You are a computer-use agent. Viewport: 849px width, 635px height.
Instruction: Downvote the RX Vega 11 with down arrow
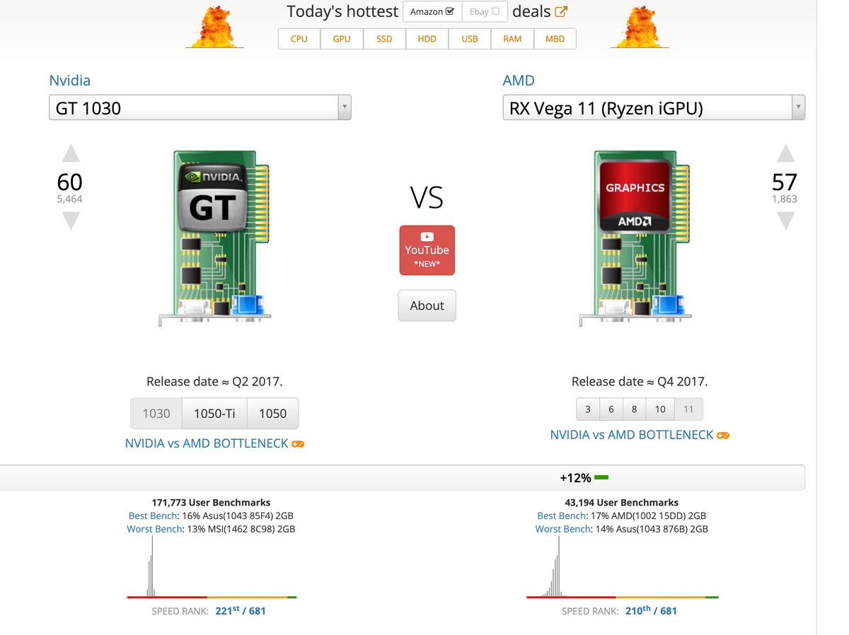785,221
